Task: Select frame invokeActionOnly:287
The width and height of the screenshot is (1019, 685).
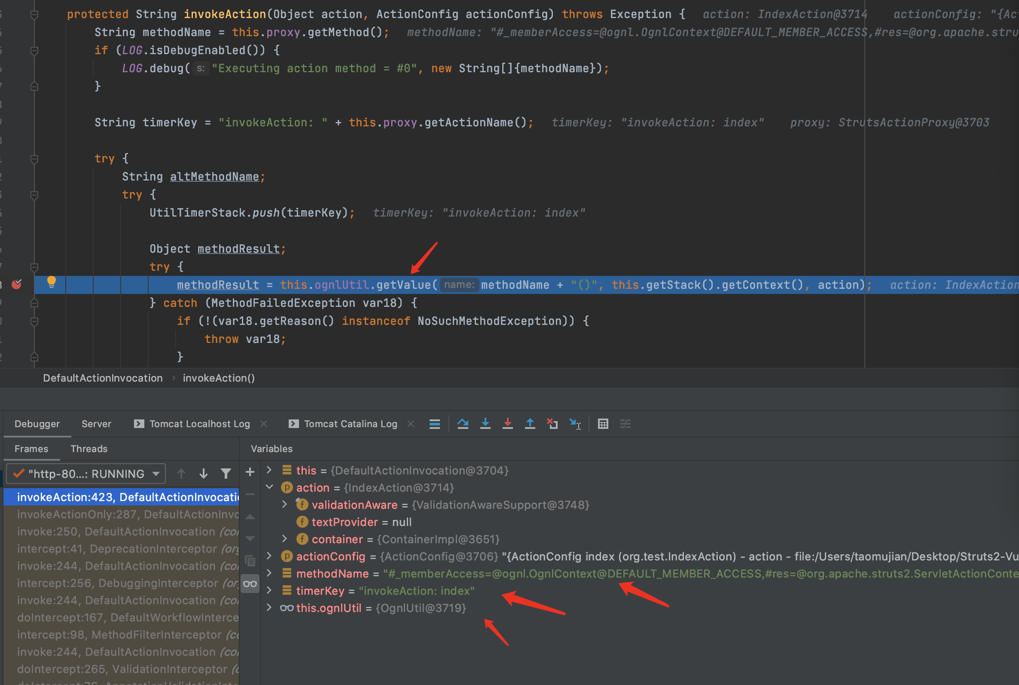Action: tap(122, 514)
